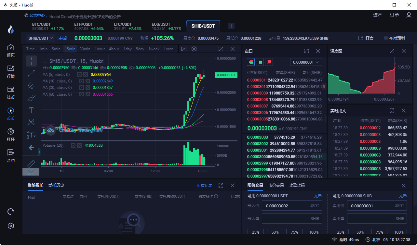Switch to the ETH/USDT tab

pos(89,26)
